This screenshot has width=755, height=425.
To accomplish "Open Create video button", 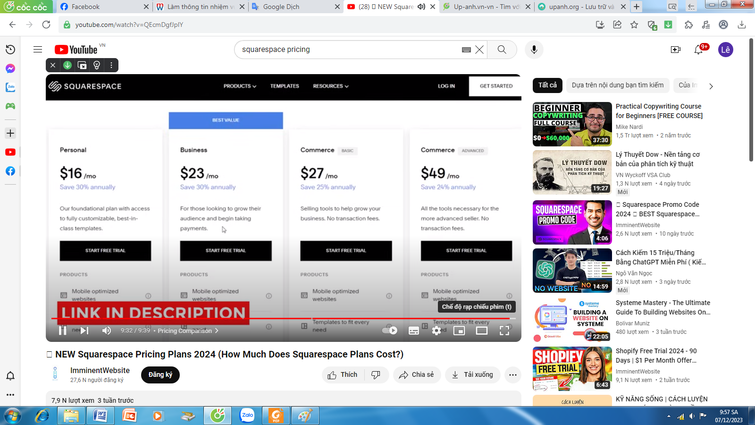I will (675, 50).
